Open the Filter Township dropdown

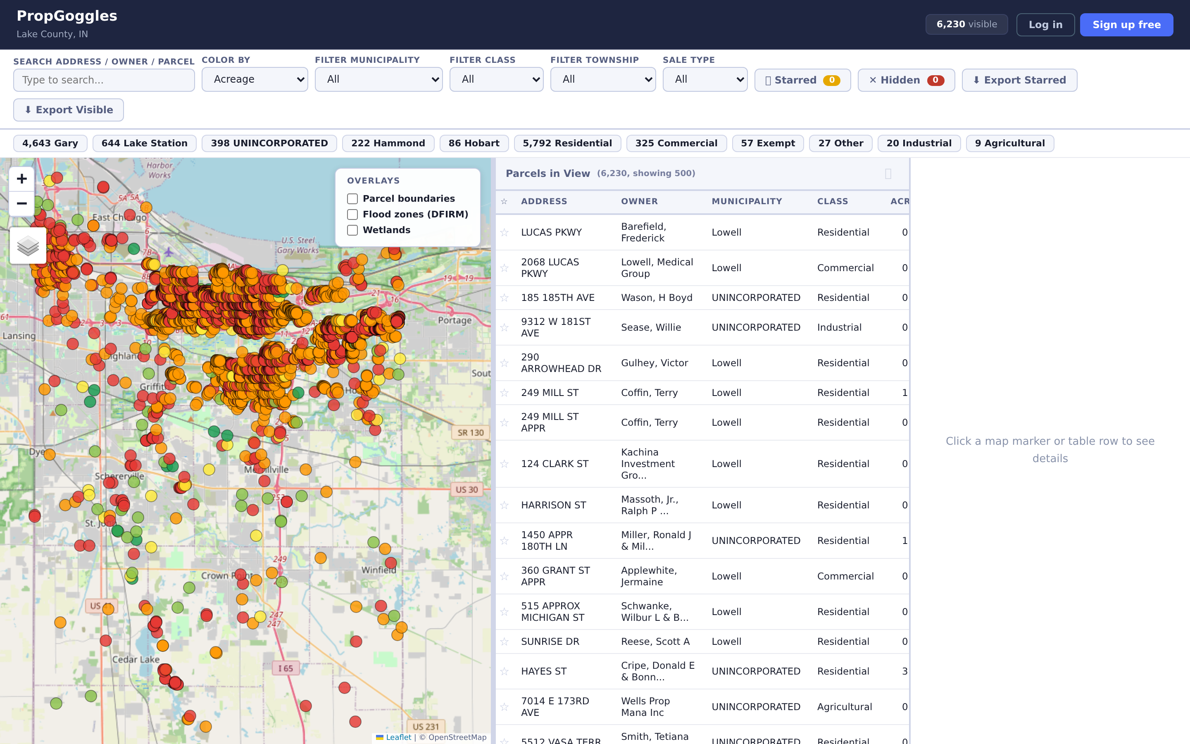pyautogui.click(x=603, y=79)
